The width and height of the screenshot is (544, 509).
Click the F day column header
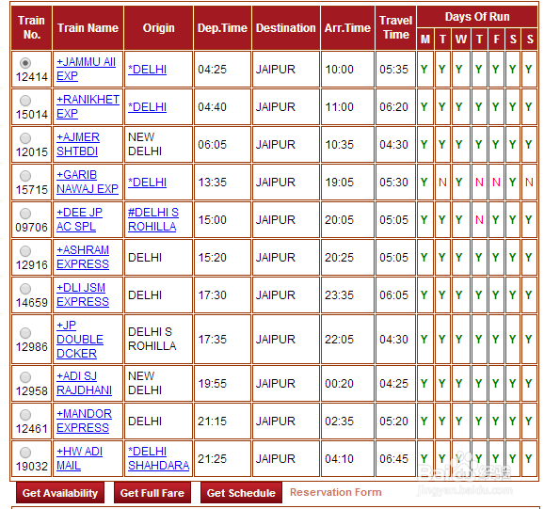pyautogui.click(x=496, y=40)
